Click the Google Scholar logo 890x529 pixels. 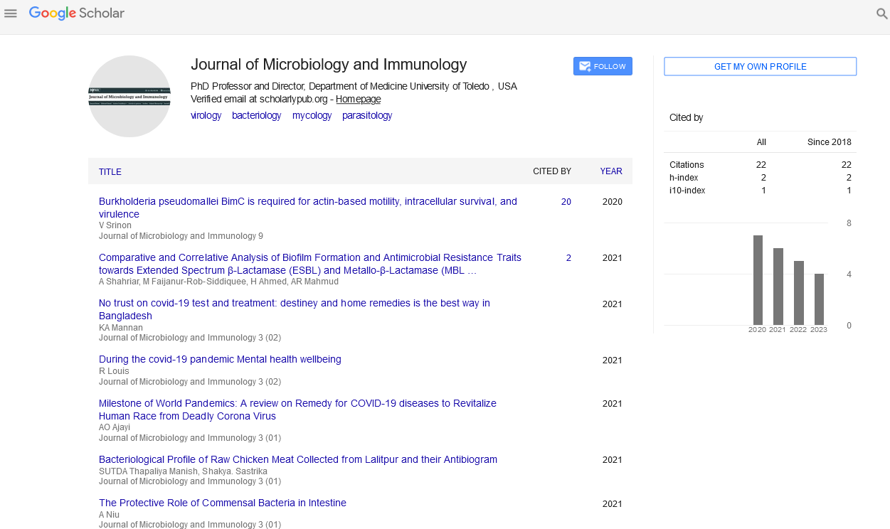[77, 14]
